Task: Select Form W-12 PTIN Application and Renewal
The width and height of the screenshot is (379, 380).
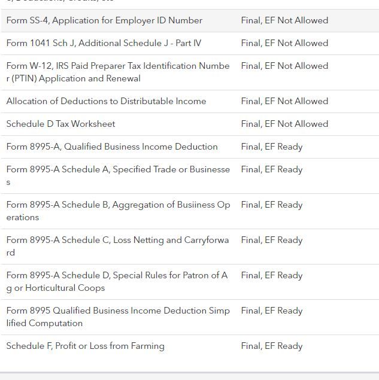Action: pos(190,72)
